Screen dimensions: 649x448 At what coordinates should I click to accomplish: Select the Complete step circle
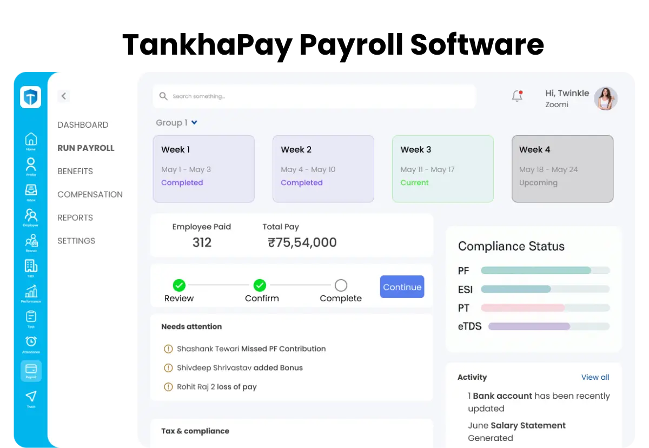tap(341, 285)
